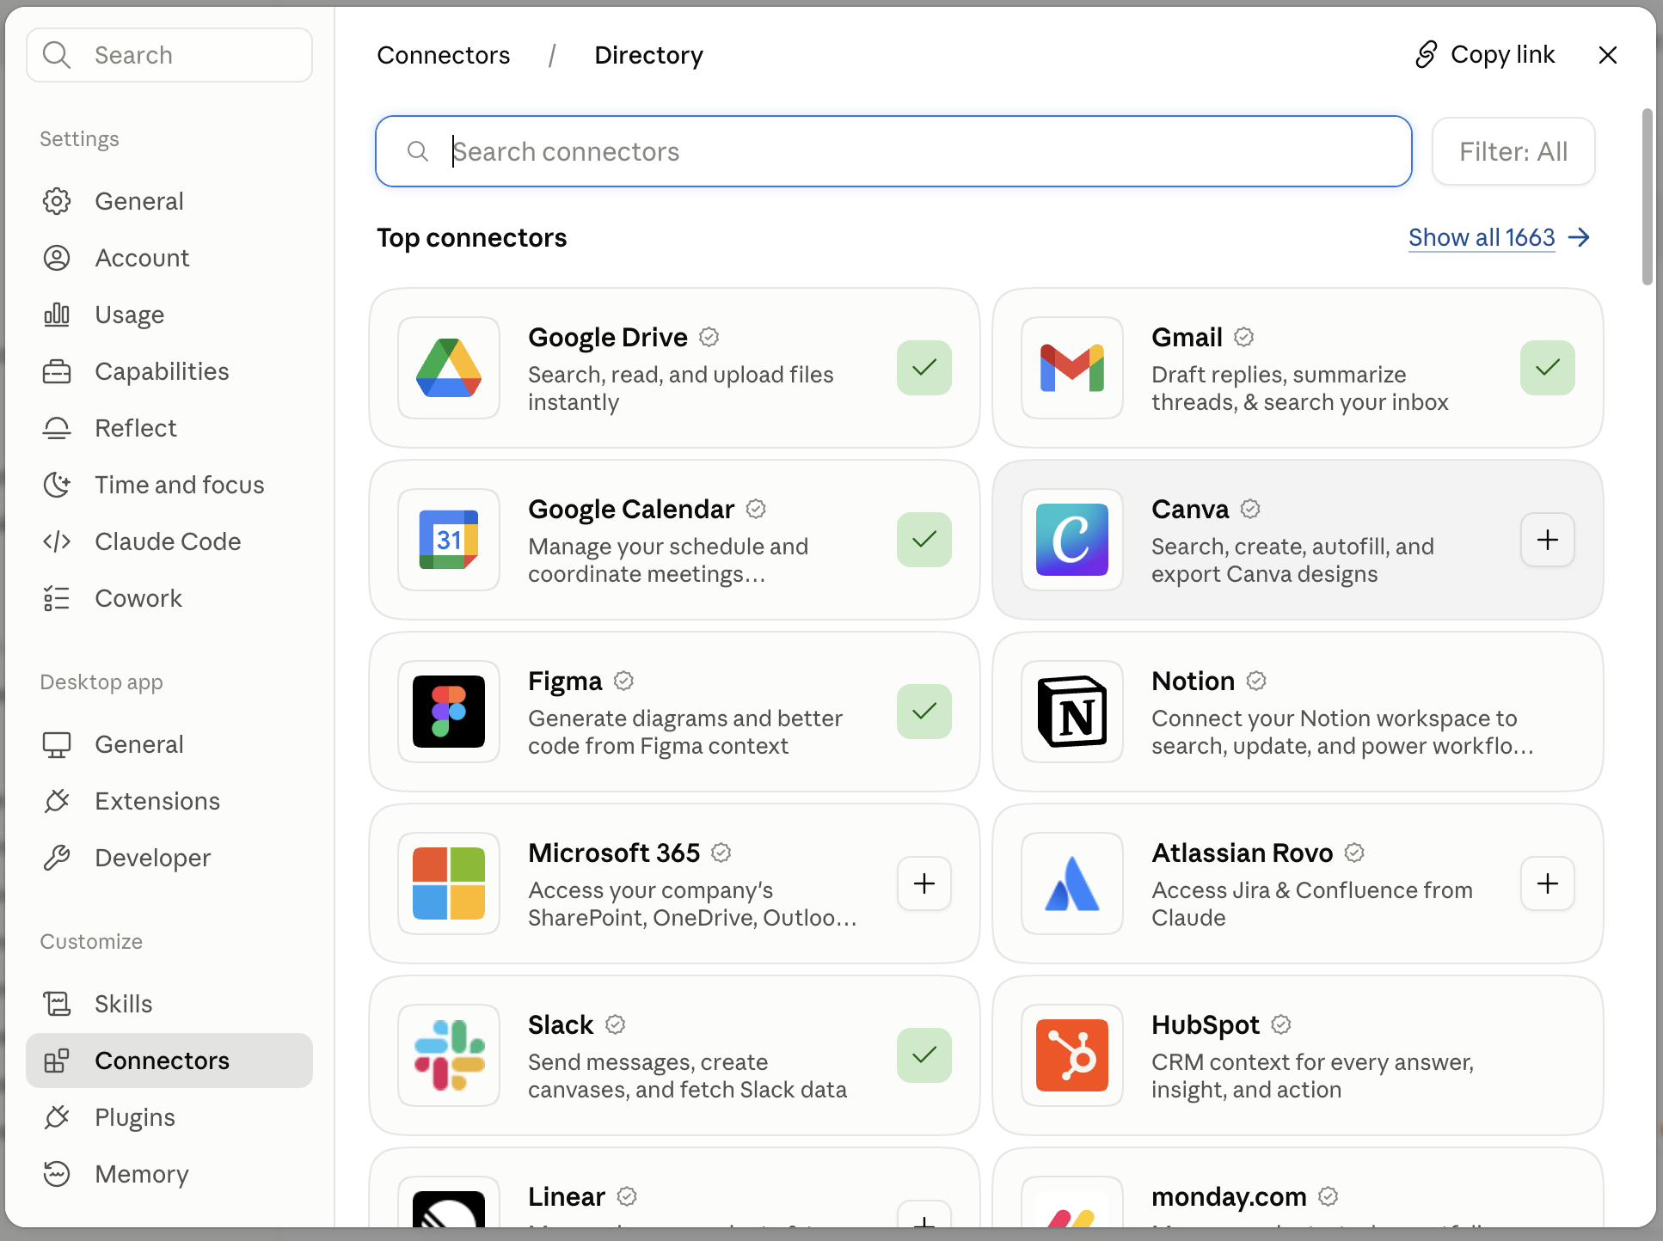
Task: Open the Reflect section
Action: tap(169, 428)
